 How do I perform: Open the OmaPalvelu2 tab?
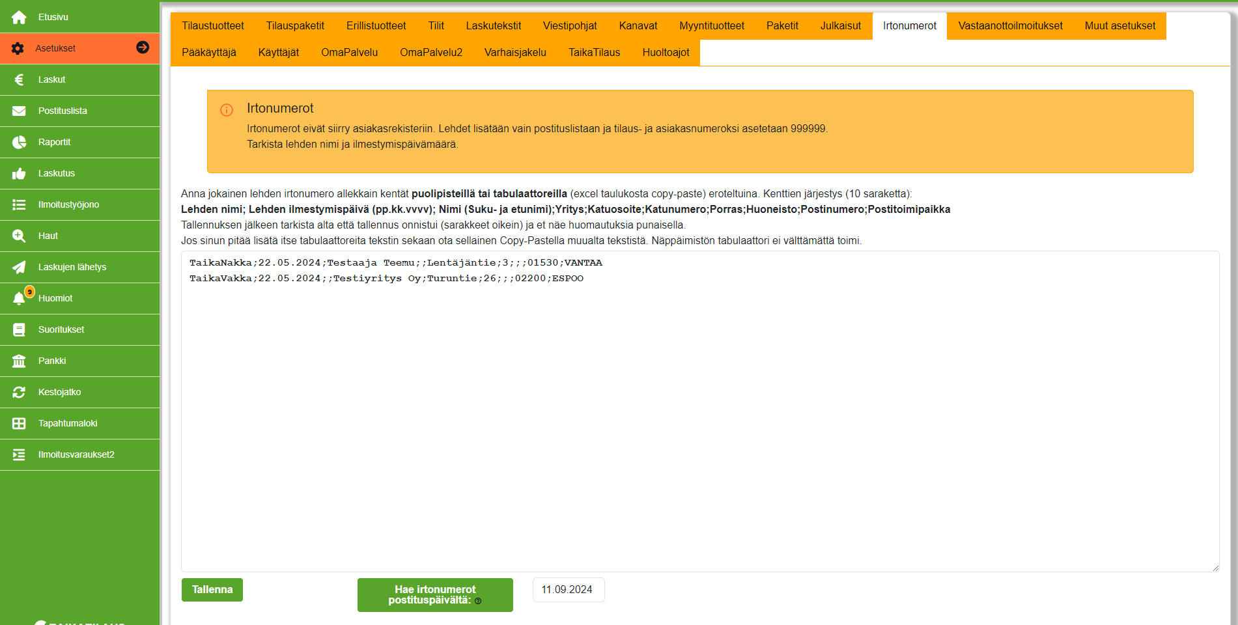coord(431,53)
